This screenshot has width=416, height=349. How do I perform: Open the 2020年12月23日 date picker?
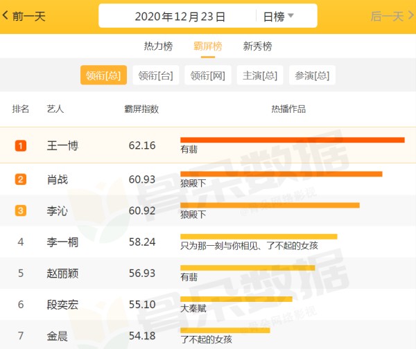click(180, 17)
